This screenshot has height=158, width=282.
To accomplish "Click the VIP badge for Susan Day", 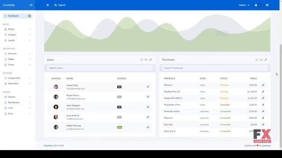I will coord(119,87).
